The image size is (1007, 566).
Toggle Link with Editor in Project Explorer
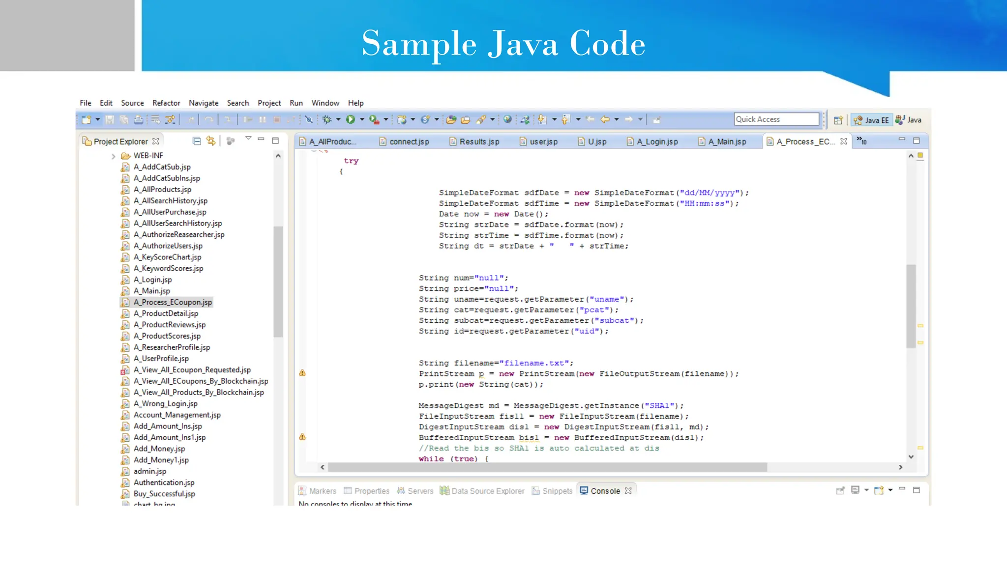(x=211, y=141)
